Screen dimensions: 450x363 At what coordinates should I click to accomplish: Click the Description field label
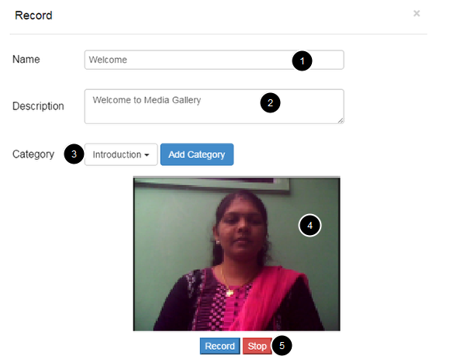click(38, 106)
